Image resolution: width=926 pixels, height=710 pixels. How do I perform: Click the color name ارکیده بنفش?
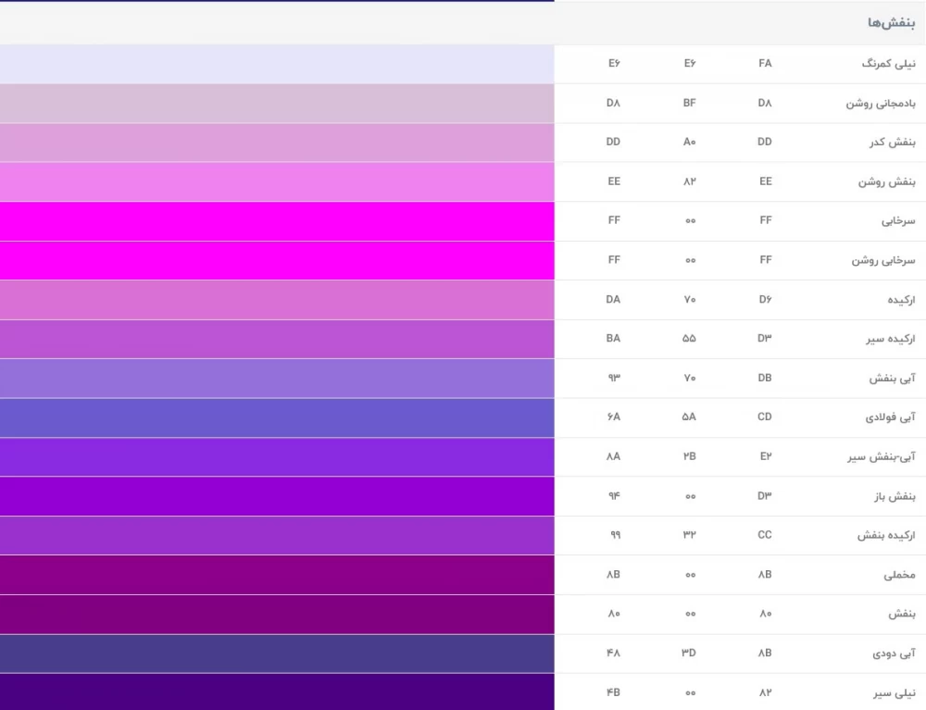[x=886, y=535]
